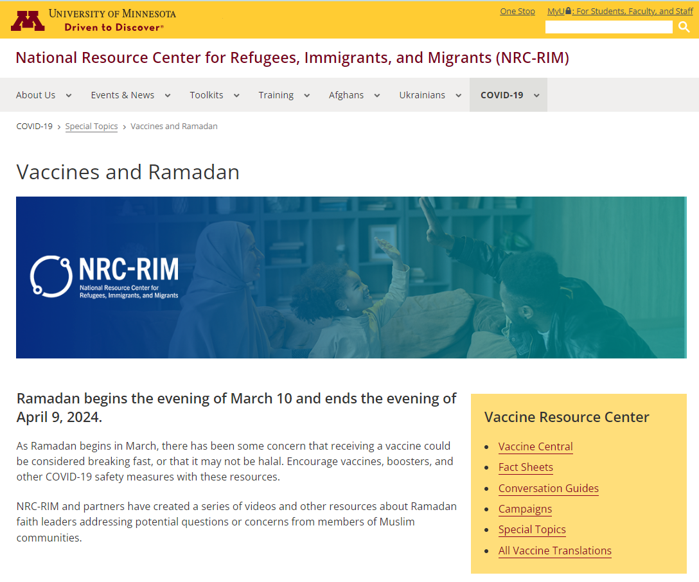Screen dimensions: 699x582
Task: Click the breadcrumb separator arrow after COVID-19
Action: pos(58,127)
